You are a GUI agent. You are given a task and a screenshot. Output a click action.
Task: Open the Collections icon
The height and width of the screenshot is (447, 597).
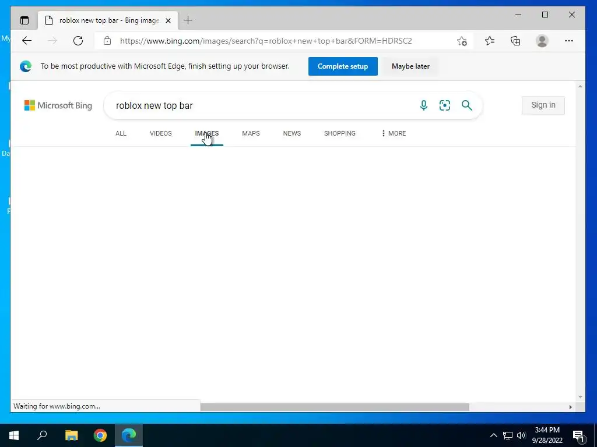tap(515, 41)
